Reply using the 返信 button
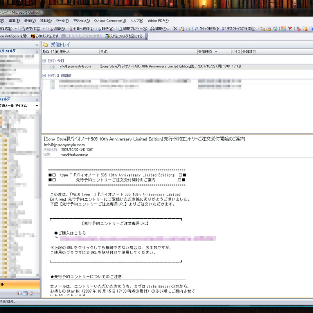Viewport: 313px width, 313px height. [56, 29]
